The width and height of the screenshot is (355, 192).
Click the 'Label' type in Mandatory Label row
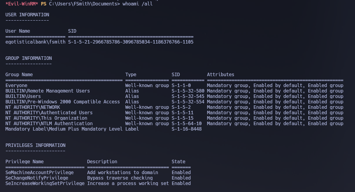click(x=132, y=129)
